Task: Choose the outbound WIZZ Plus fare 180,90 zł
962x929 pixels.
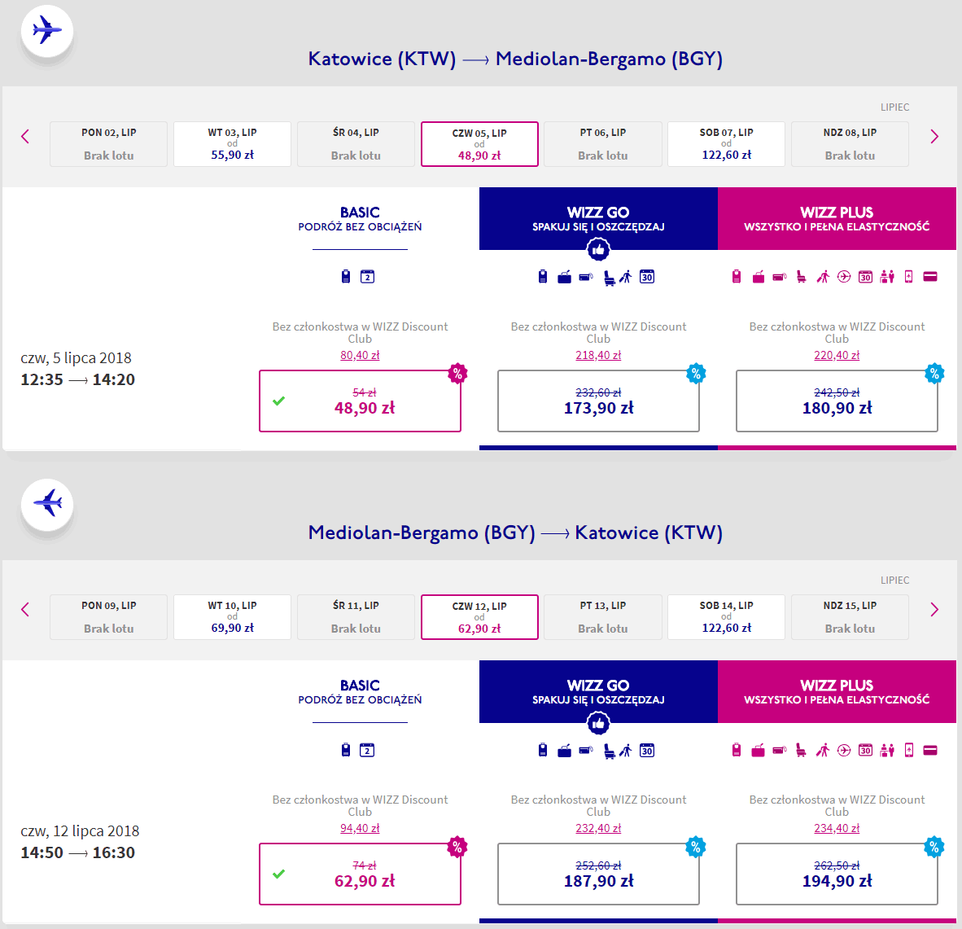Action: tap(837, 401)
